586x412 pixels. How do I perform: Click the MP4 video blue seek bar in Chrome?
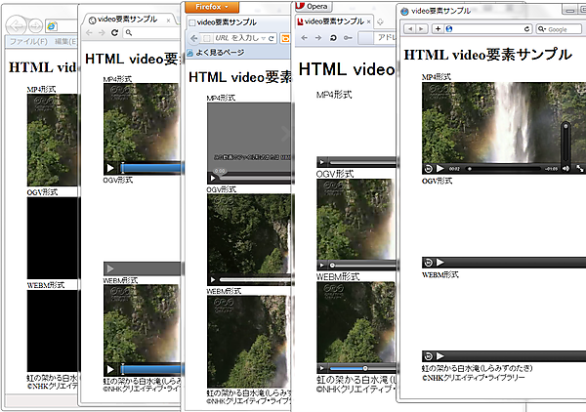point(152,168)
